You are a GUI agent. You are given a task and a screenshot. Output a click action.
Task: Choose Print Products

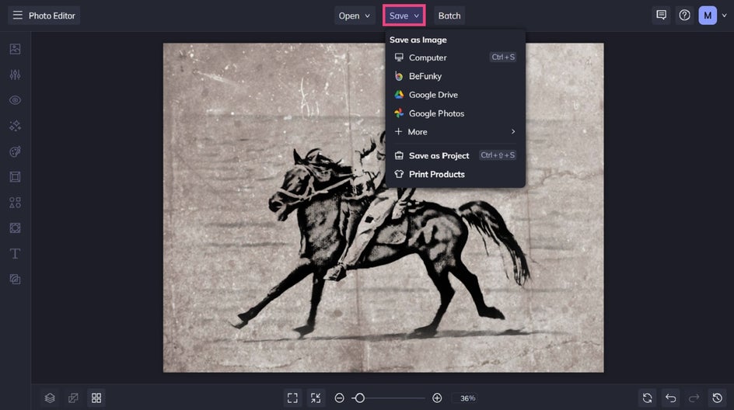(x=455, y=175)
